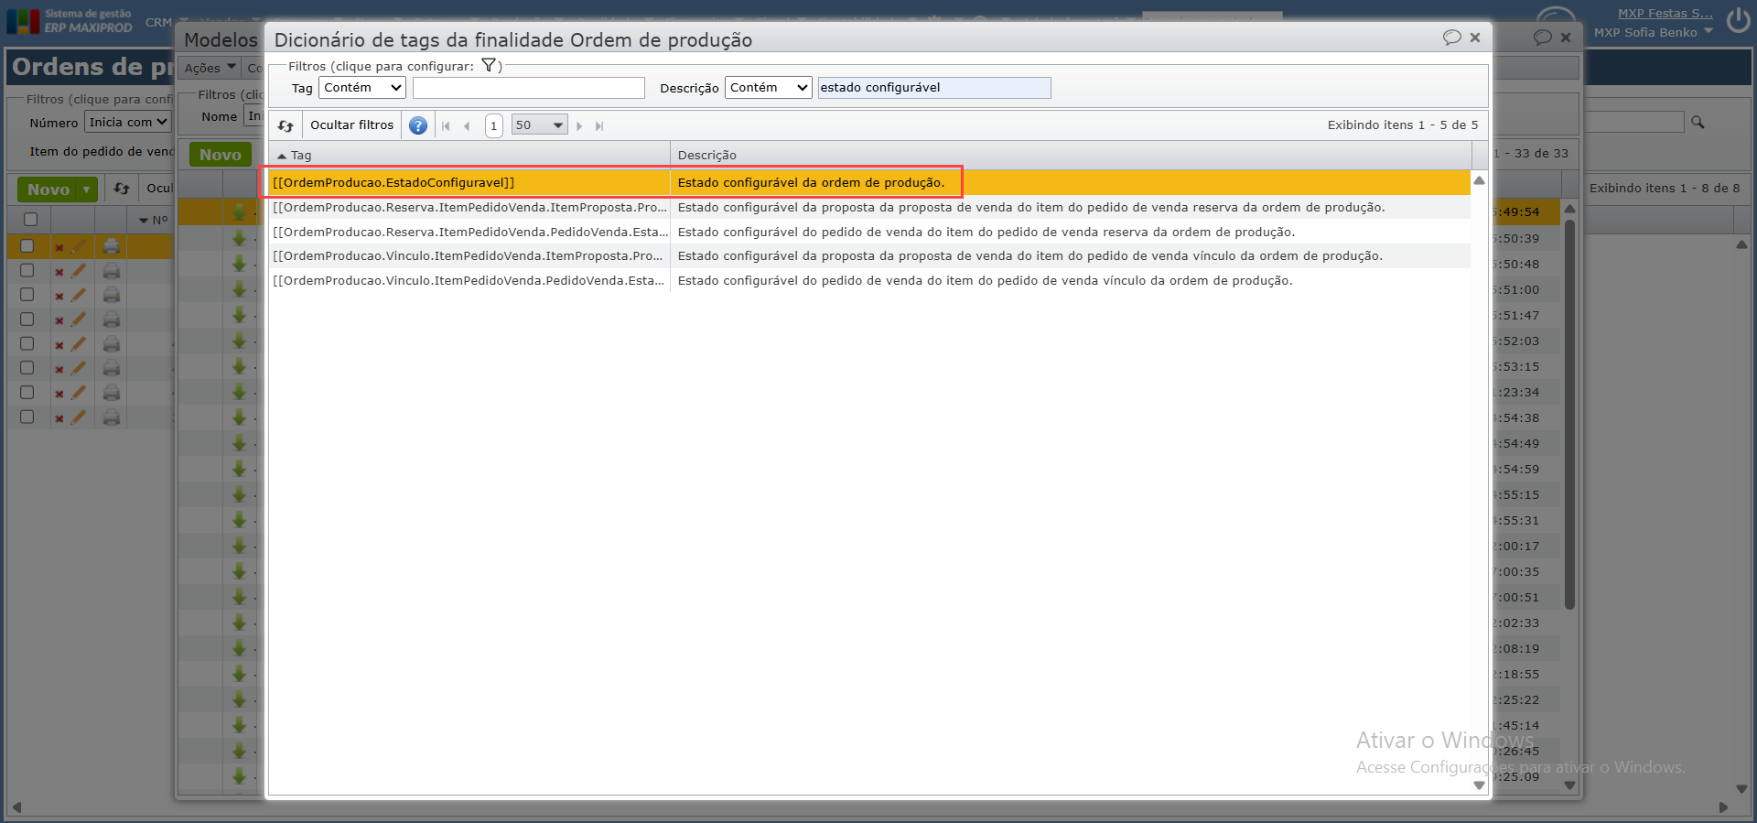Download the Modelos entry timed ending 00:17
1757x823 pixels.
(239, 546)
